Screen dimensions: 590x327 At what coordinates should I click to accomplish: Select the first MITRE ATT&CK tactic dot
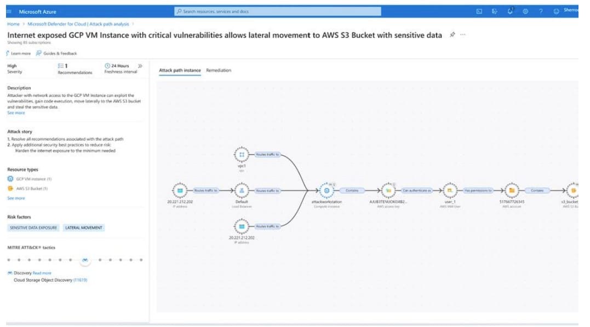pyautogui.click(x=9, y=260)
